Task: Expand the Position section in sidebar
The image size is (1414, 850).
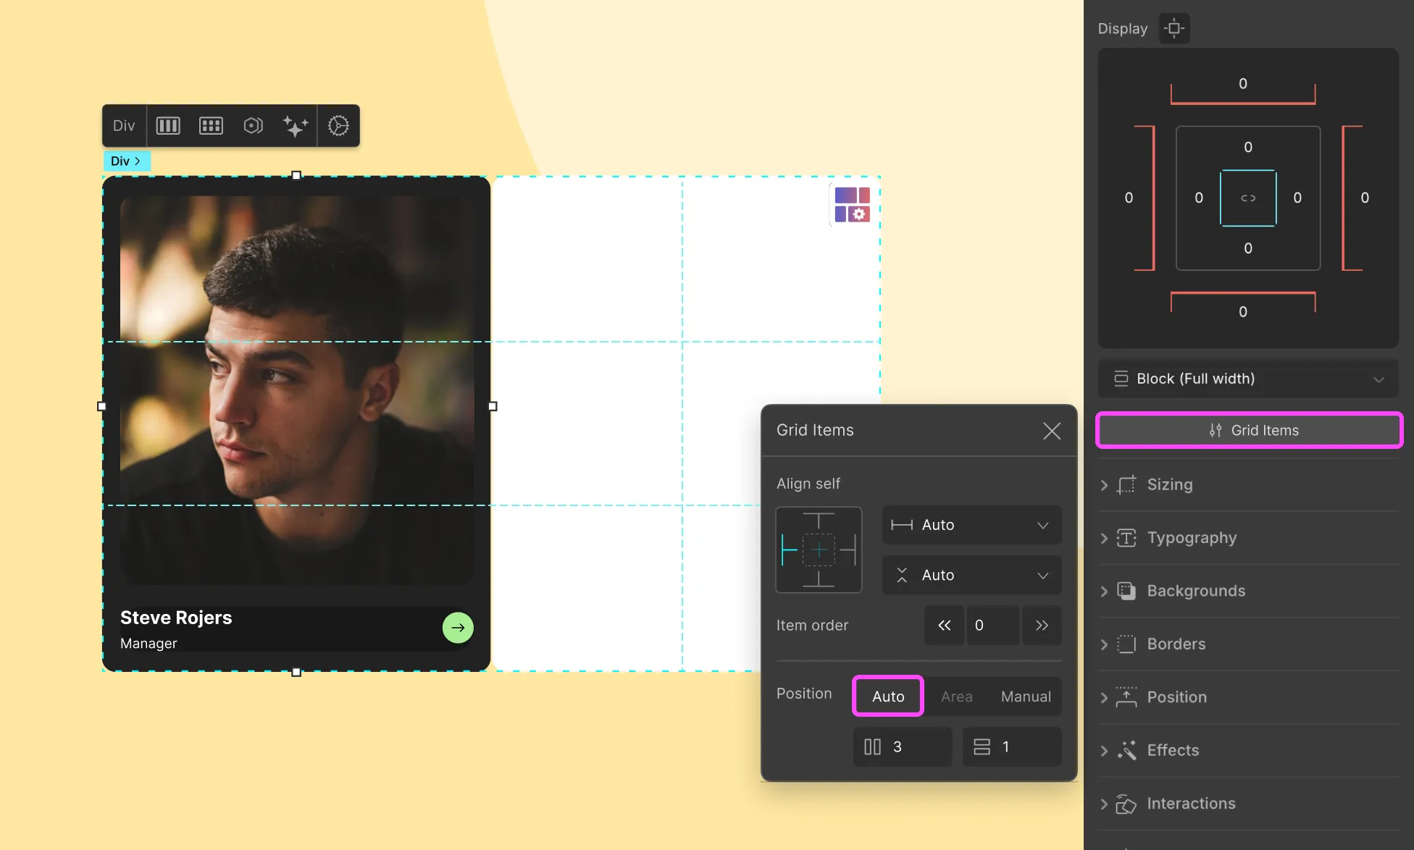Action: (x=1248, y=697)
